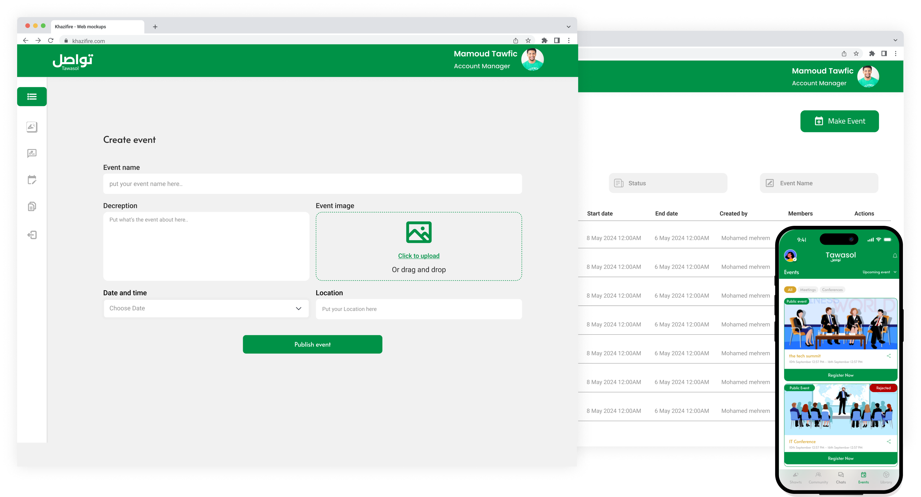The image size is (921, 497).
Task: Open the chat-edit icon in the left sidebar
Action: 32,153
